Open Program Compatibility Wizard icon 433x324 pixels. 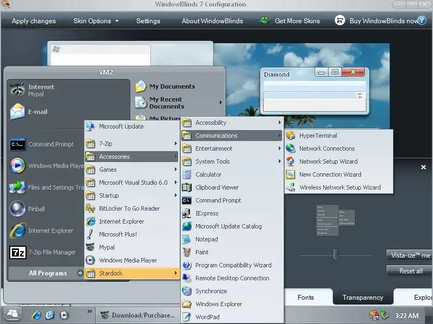tap(187, 265)
